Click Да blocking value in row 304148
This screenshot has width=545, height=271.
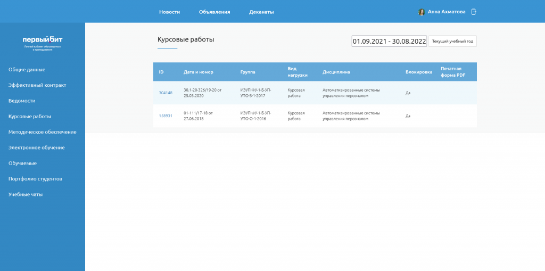click(x=408, y=93)
